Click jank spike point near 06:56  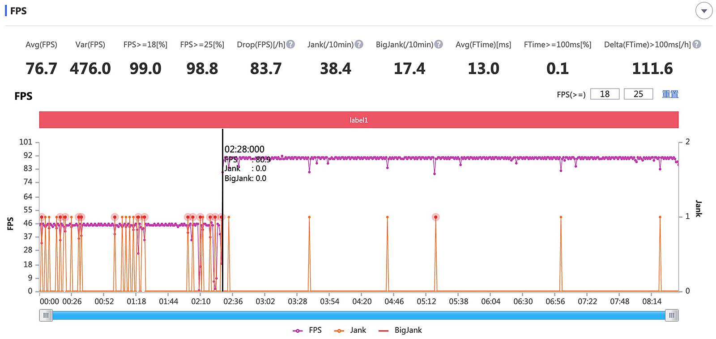click(x=561, y=217)
